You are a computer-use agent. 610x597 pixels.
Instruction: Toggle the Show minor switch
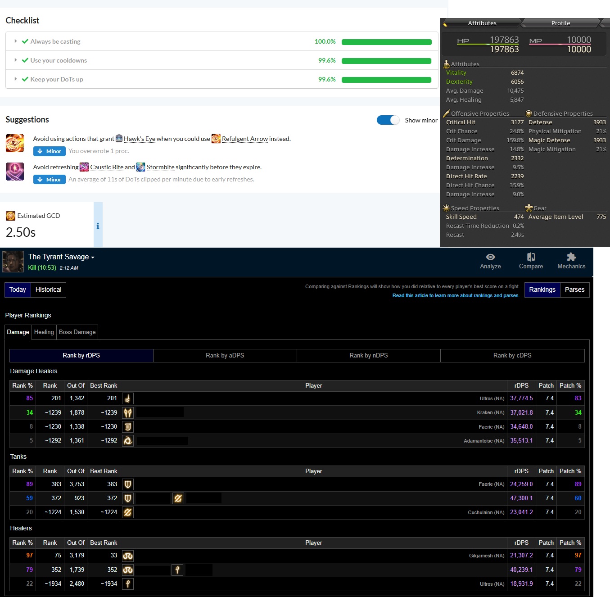[388, 120]
